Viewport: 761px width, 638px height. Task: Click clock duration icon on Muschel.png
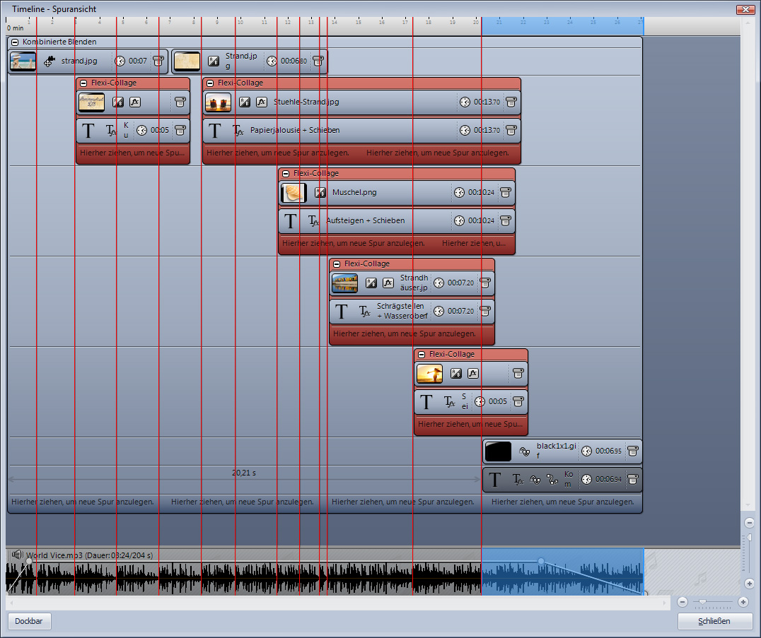click(x=459, y=192)
